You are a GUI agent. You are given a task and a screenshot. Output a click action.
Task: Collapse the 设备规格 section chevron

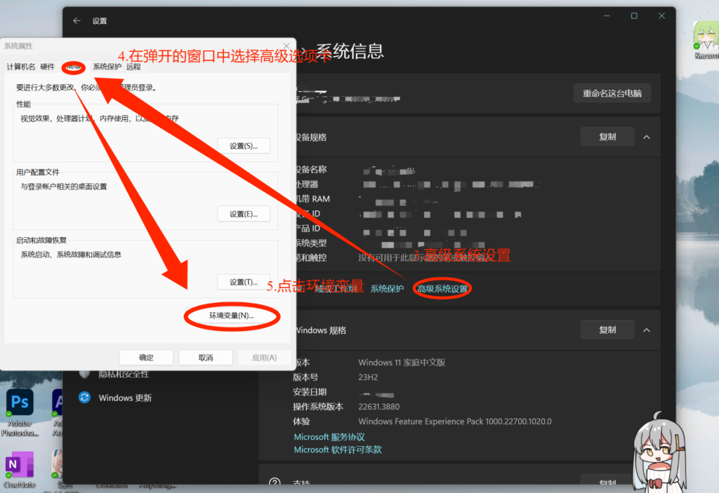647,137
